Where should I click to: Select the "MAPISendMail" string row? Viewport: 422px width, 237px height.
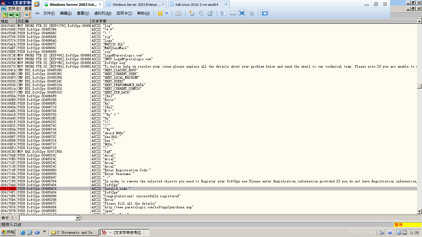[x=209, y=48]
